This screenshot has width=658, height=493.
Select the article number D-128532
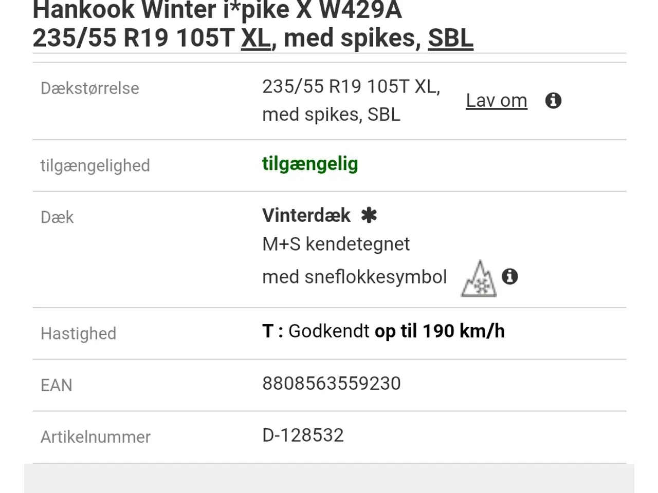(303, 435)
